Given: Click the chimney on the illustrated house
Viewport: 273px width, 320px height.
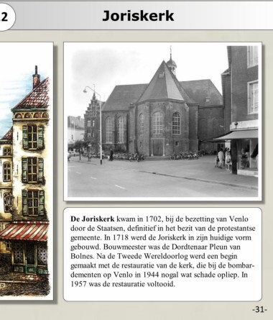Looking at the screenshot, I should (x=36, y=76).
